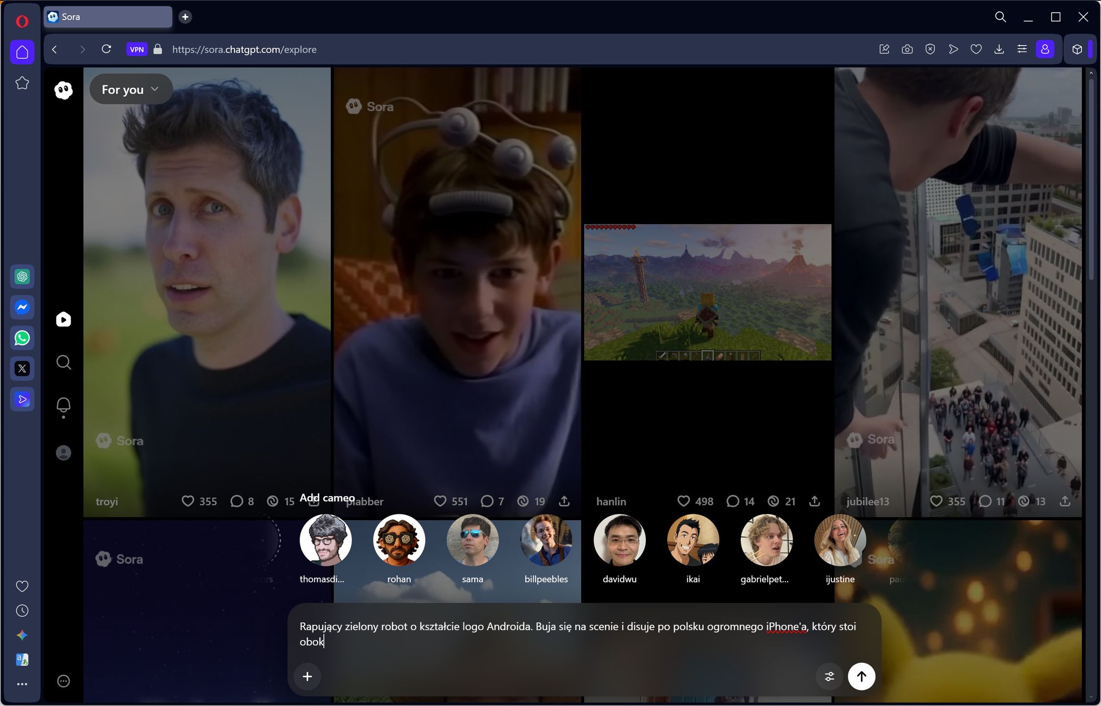Select thomasdi cameo avatar
Screen dimensions: 1101x706
325,540
